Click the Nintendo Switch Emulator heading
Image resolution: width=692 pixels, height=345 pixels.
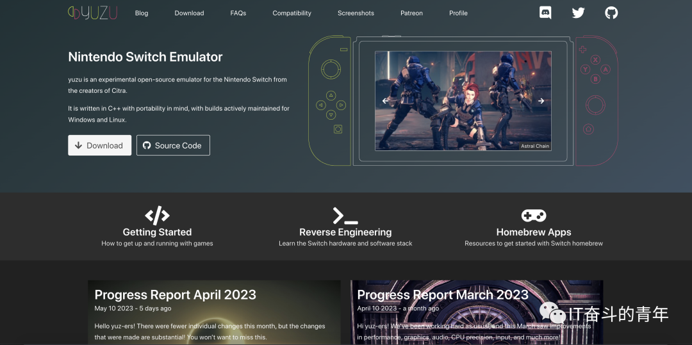point(145,57)
